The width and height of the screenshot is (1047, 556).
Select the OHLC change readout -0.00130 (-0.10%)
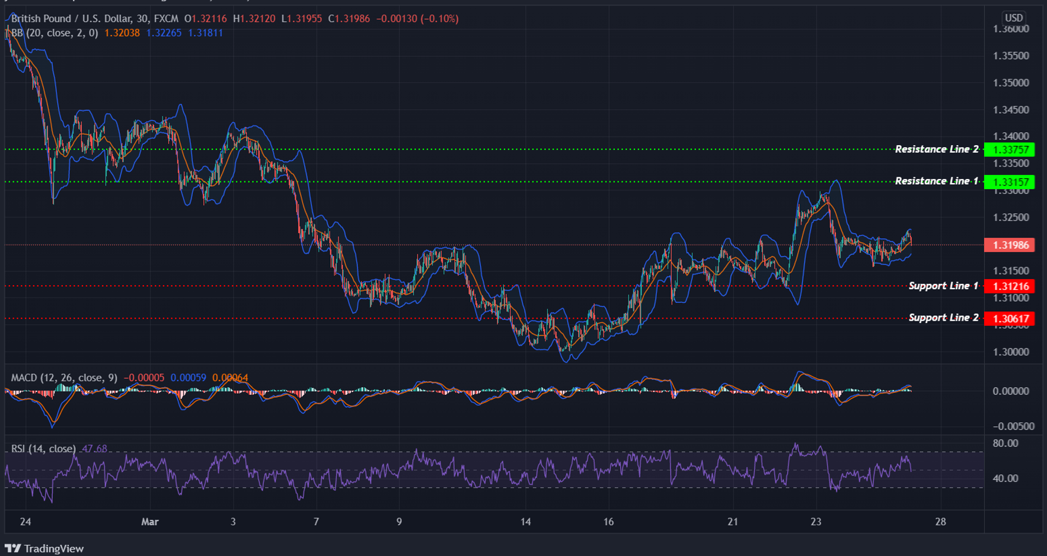tap(419, 18)
